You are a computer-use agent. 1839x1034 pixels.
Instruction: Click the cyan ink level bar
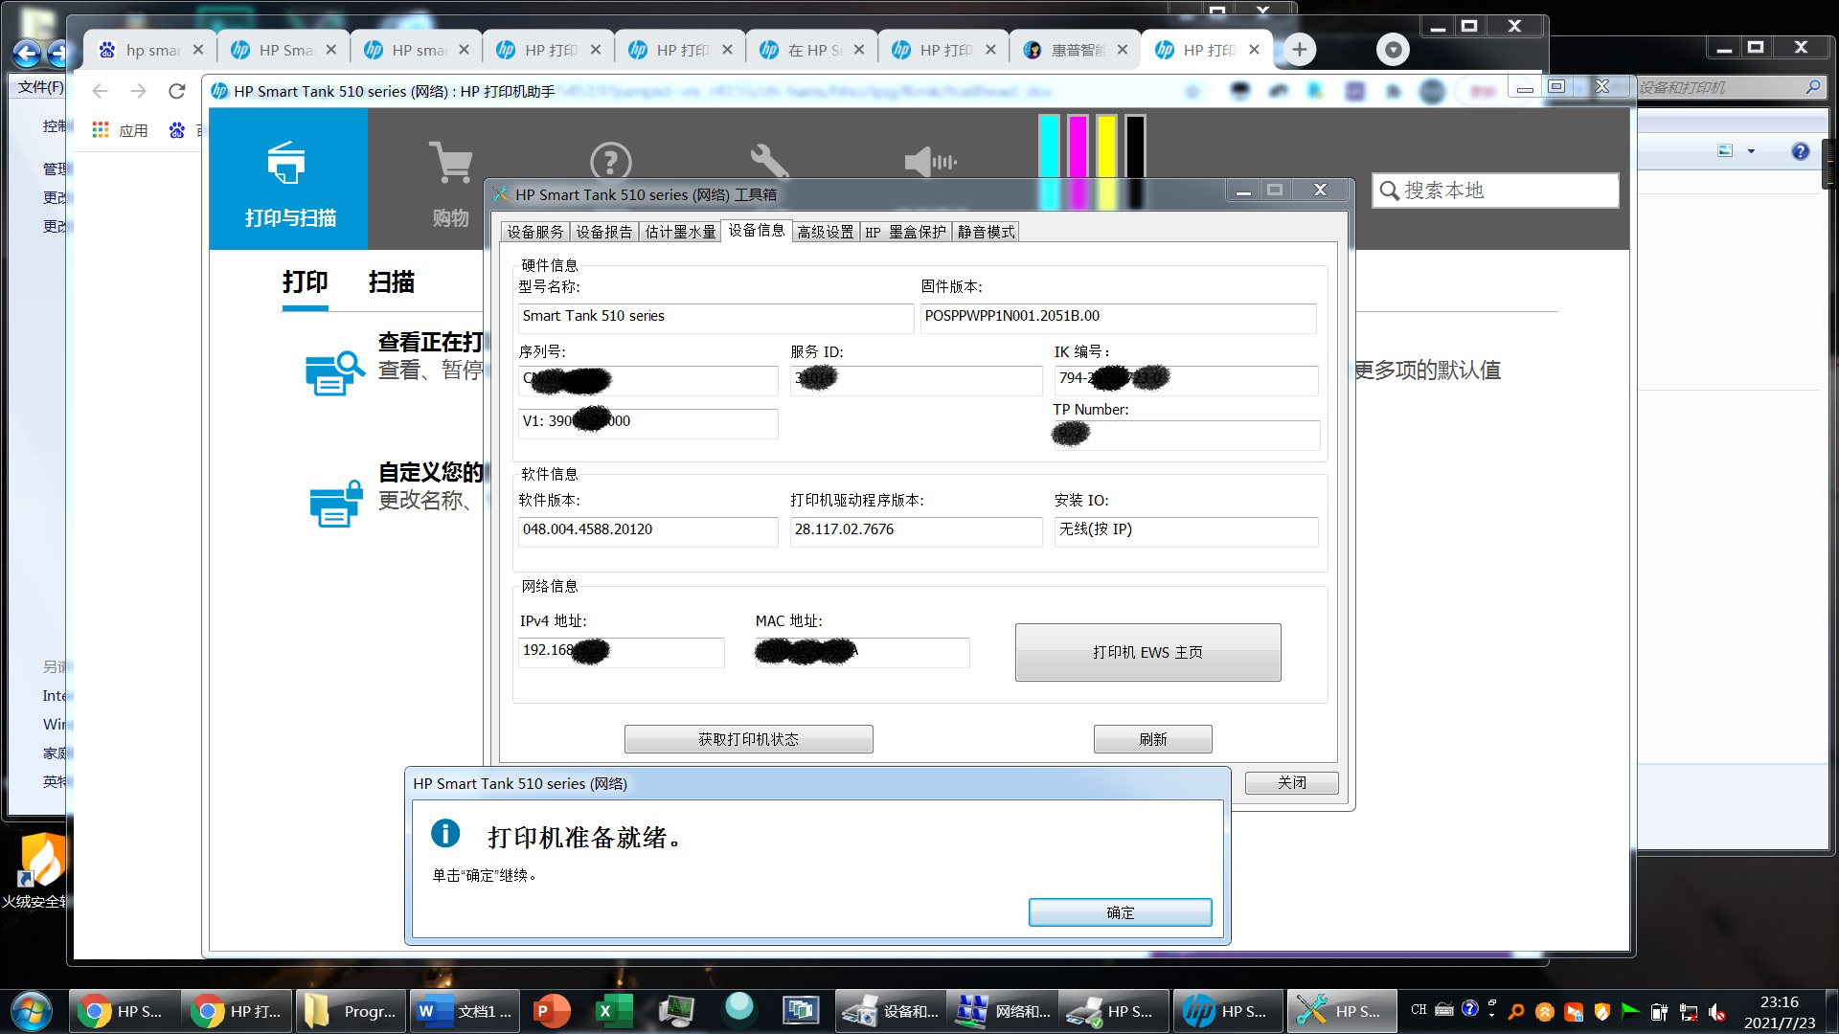(1049, 161)
